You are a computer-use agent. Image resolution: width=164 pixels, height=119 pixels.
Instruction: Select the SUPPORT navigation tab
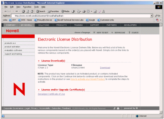(x=95, y=25)
